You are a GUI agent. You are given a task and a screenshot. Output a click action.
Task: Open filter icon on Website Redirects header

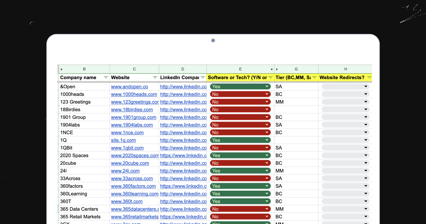369,78
